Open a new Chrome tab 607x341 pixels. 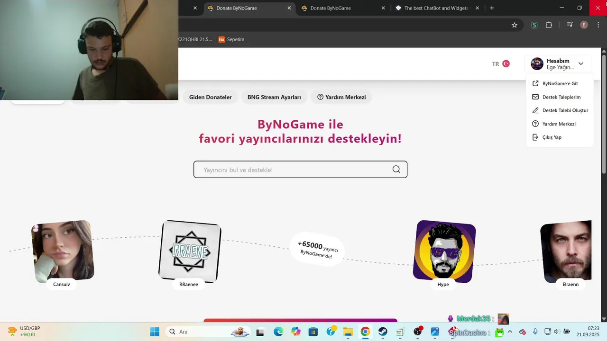point(492,8)
